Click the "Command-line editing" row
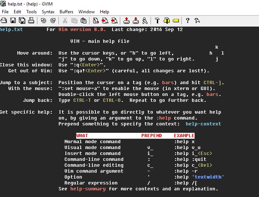259x197 pixels. click(94, 165)
